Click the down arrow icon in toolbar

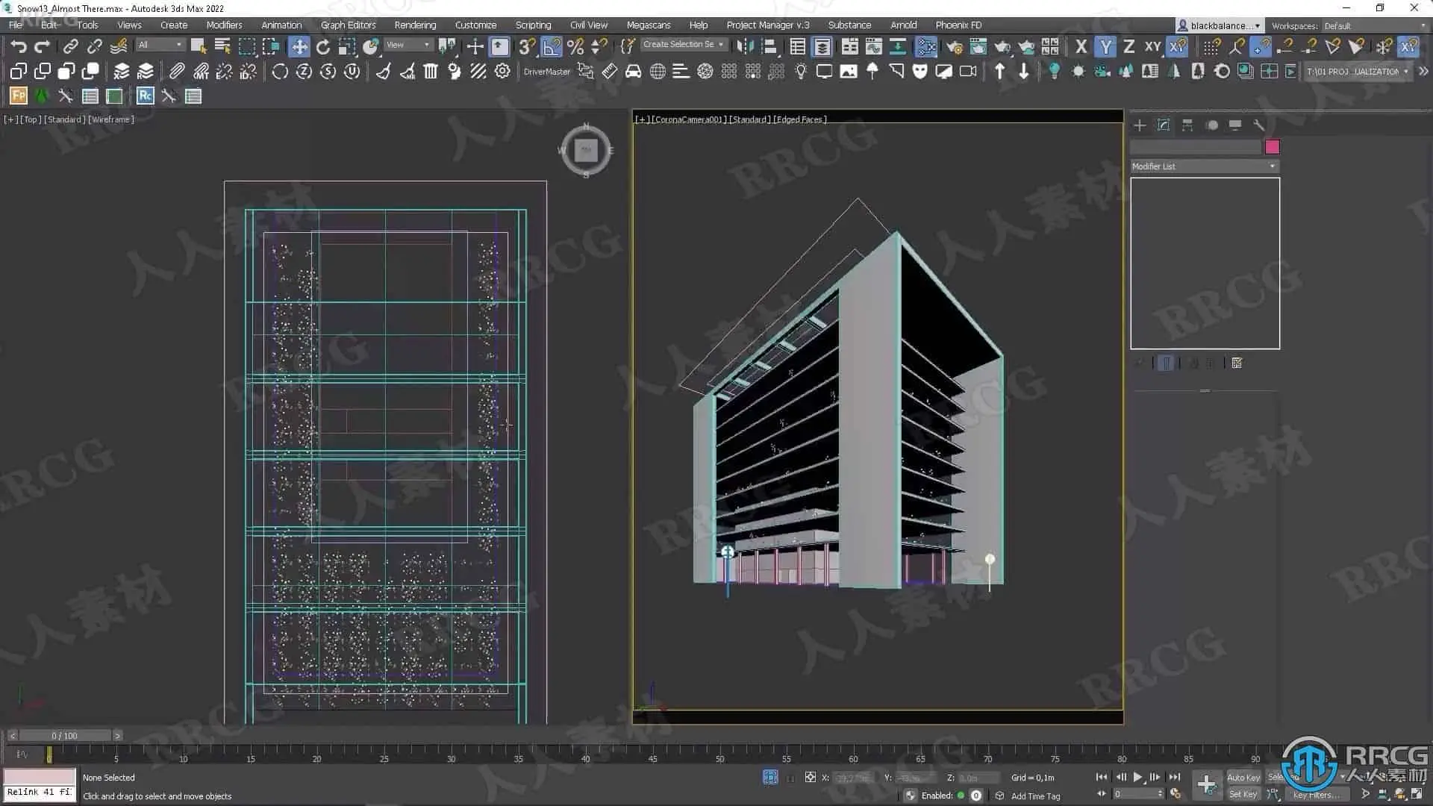point(1024,72)
